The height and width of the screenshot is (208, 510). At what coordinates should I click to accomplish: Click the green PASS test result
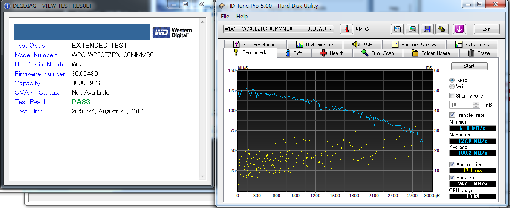coord(81,102)
